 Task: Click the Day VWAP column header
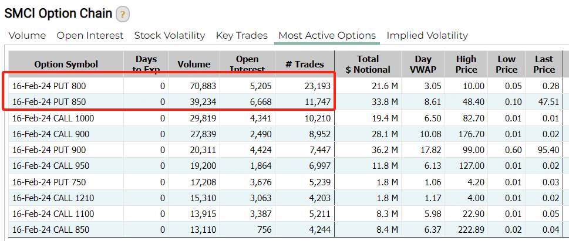pyautogui.click(x=423, y=65)
